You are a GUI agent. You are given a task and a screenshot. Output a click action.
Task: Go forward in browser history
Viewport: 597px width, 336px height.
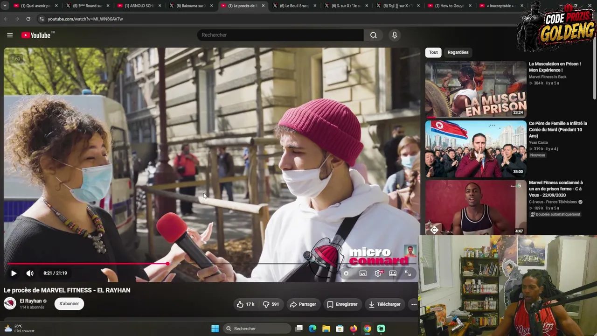click(x=17, y=19)
